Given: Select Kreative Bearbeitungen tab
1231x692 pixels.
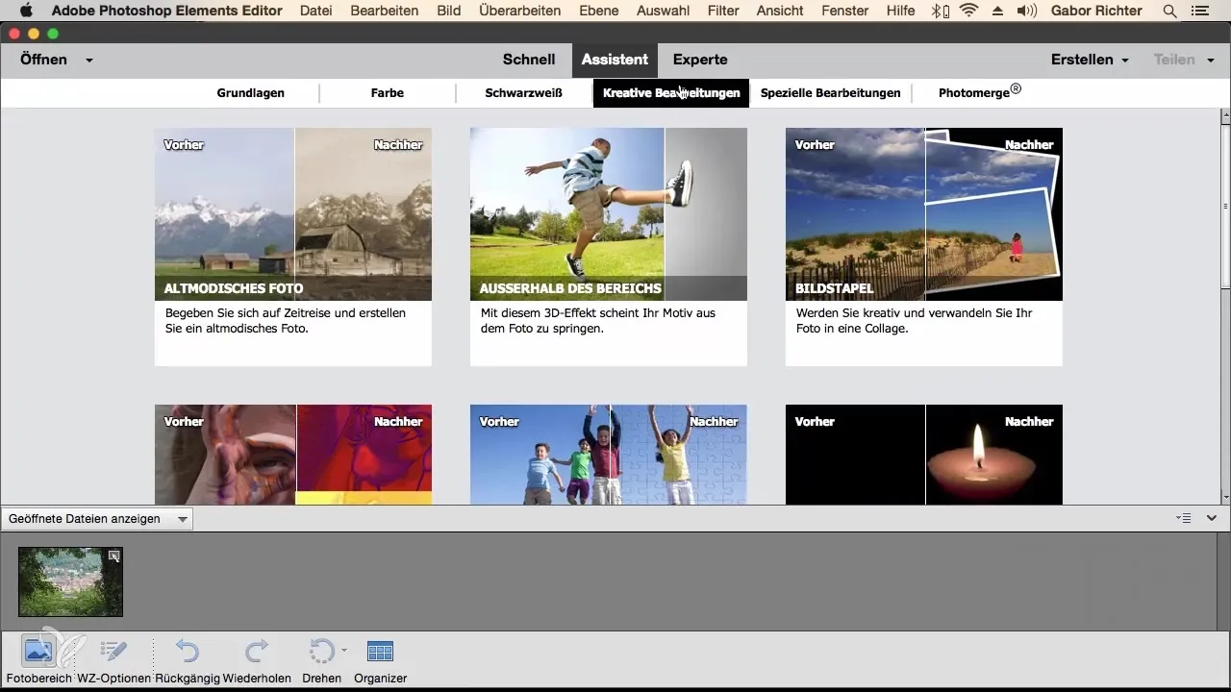Looking at the screenshot, I should coord(671,93).
